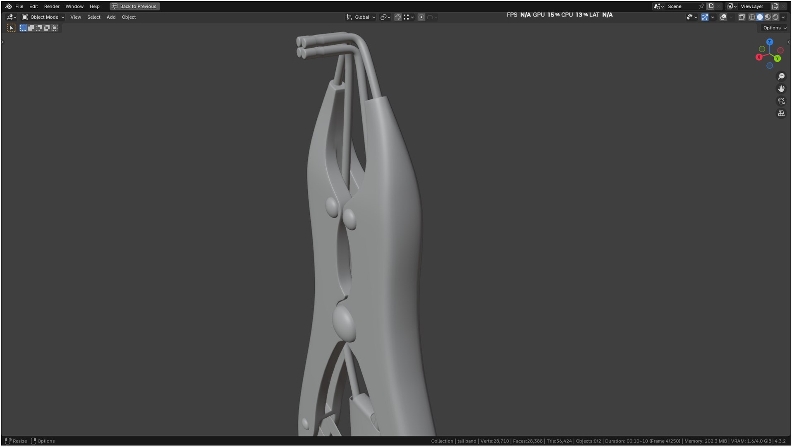
Task: Click the 'tail band' text in status bar
Action: pos(467,441)
